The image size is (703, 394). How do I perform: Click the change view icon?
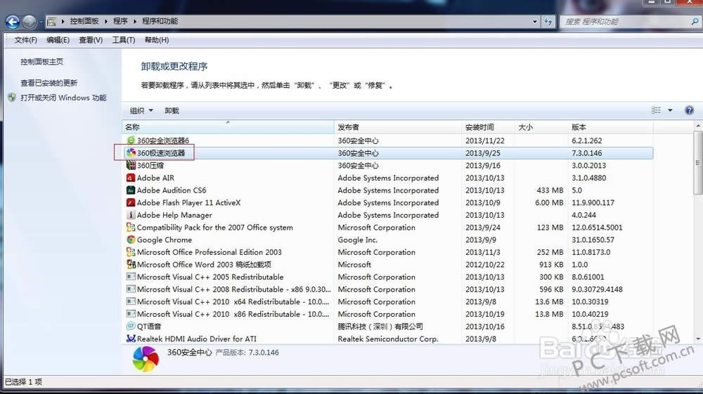tap(657, 110)
